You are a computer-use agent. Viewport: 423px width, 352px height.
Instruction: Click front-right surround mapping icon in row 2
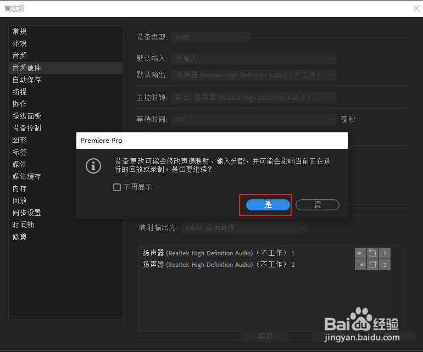click(372, 265)
